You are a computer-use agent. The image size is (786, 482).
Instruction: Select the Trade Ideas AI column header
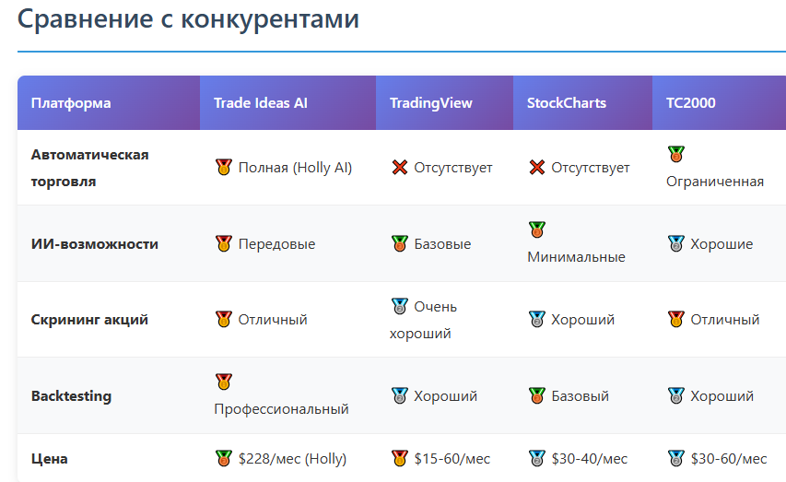260,103
